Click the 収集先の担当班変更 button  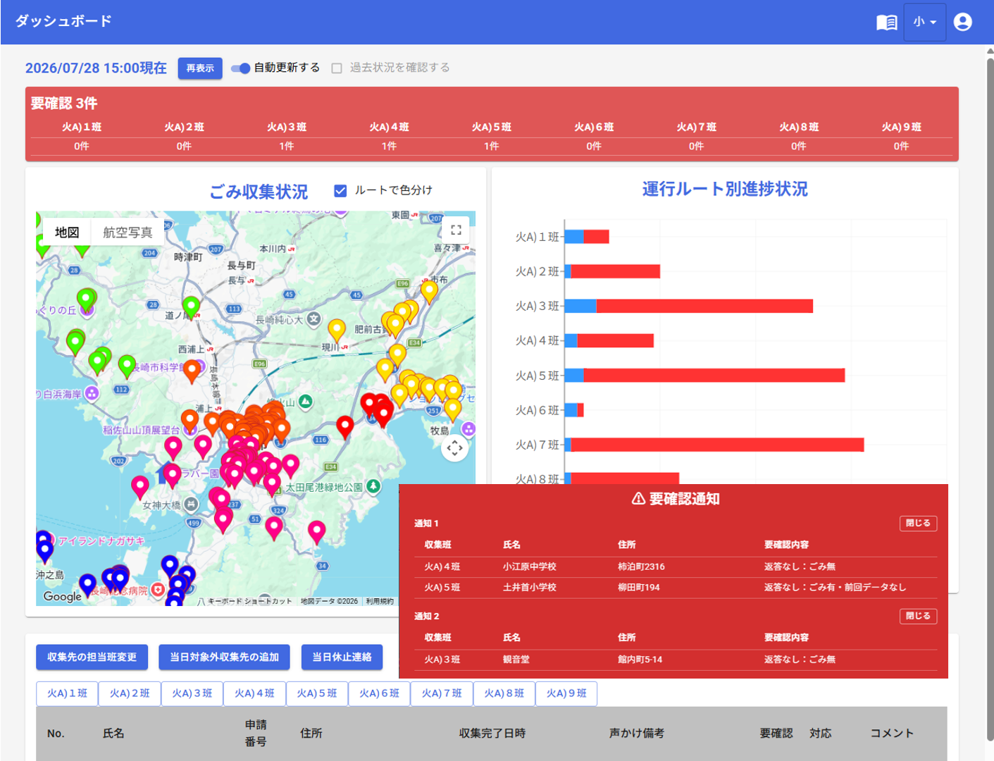(92, 657)
